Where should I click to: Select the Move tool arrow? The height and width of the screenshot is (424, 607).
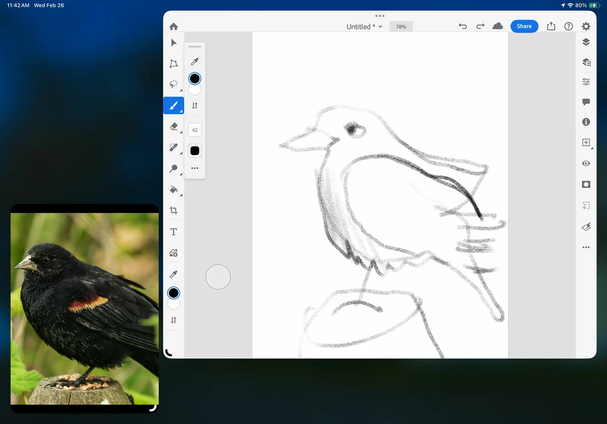pyautogui.click(x=174, y=43)
